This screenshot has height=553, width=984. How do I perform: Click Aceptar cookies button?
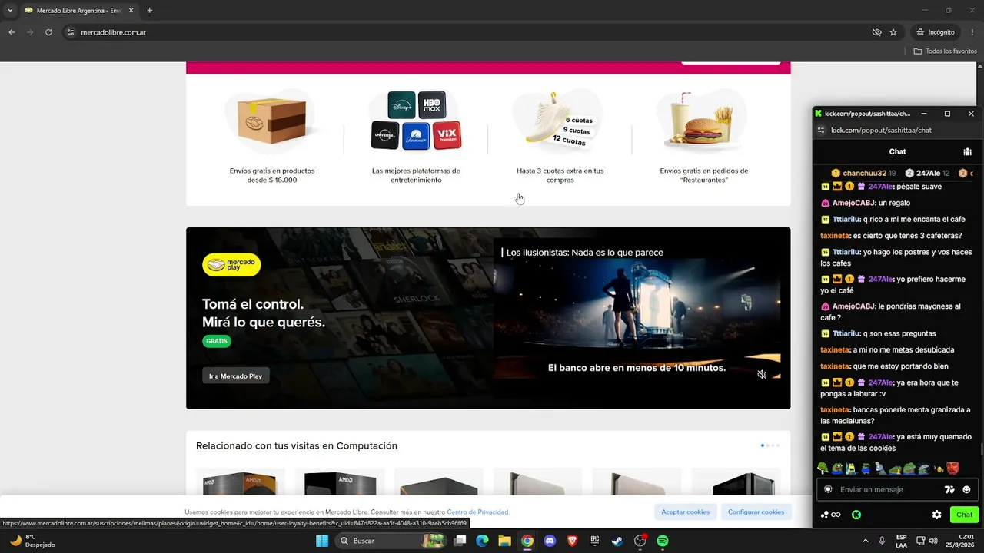coord(686,512)
